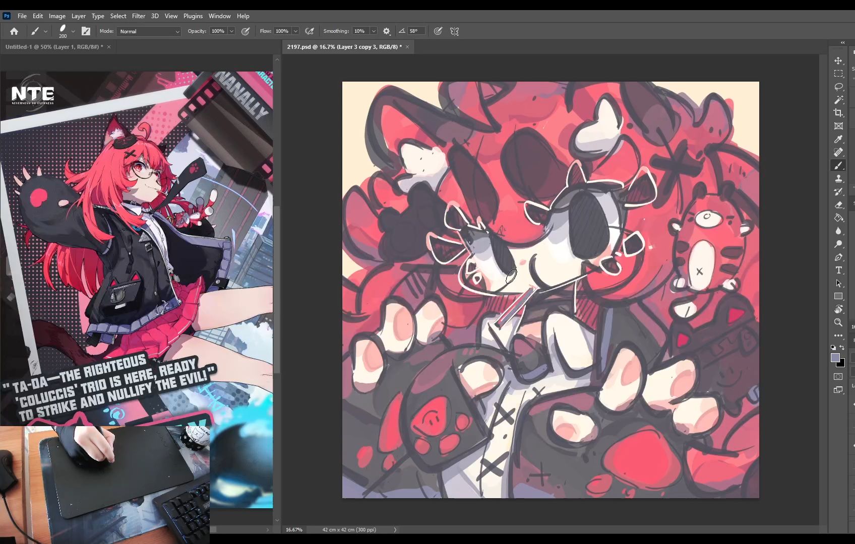This screenshot has width=855, height=544.
Task: Select the Eyedropper tool
Action: click(x=838, y=139)
